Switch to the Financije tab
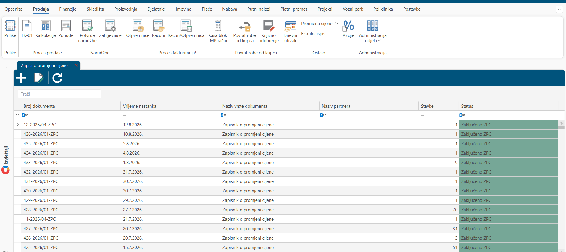Image resolution: width=566 pixels, height=252 pixels. (68, 9)
